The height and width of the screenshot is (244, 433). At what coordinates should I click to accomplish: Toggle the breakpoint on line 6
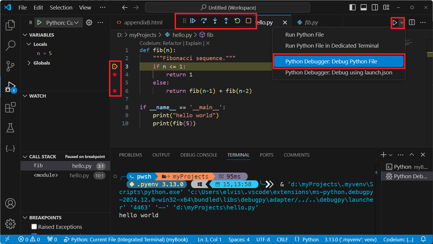(115, 91)
